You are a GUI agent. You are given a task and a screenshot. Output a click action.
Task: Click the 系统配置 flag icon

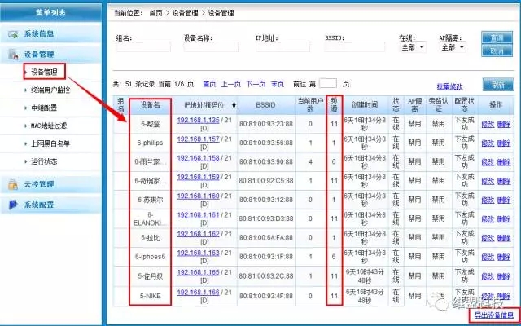pos(14,205)
